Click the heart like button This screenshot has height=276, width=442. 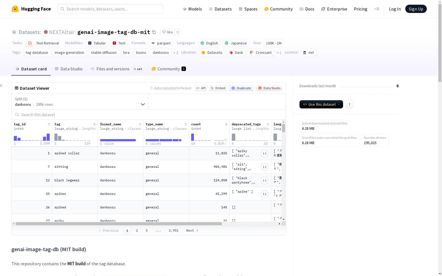coord(167,32)
